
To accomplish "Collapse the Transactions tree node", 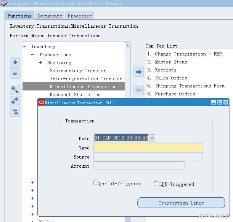I will pyautogui.click(x=32, y=55).
